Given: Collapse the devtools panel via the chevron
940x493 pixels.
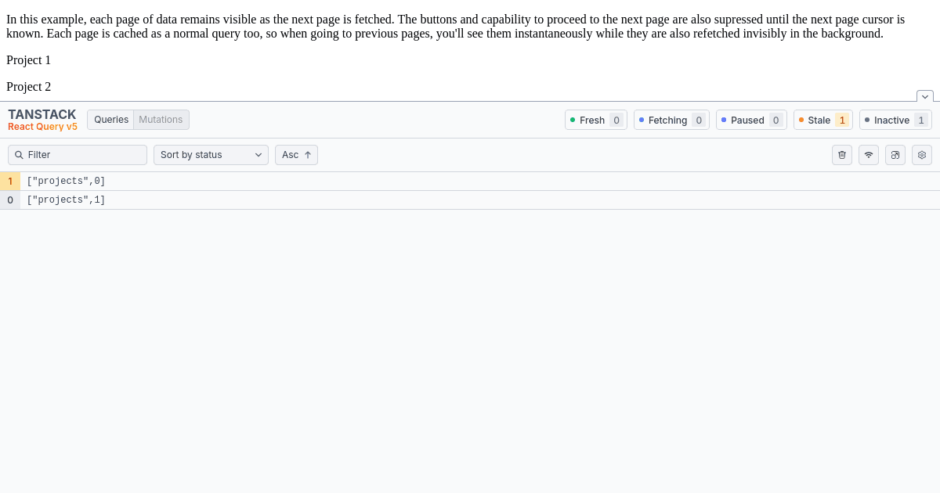Looking at the screenshot, I should coord(925,96).
